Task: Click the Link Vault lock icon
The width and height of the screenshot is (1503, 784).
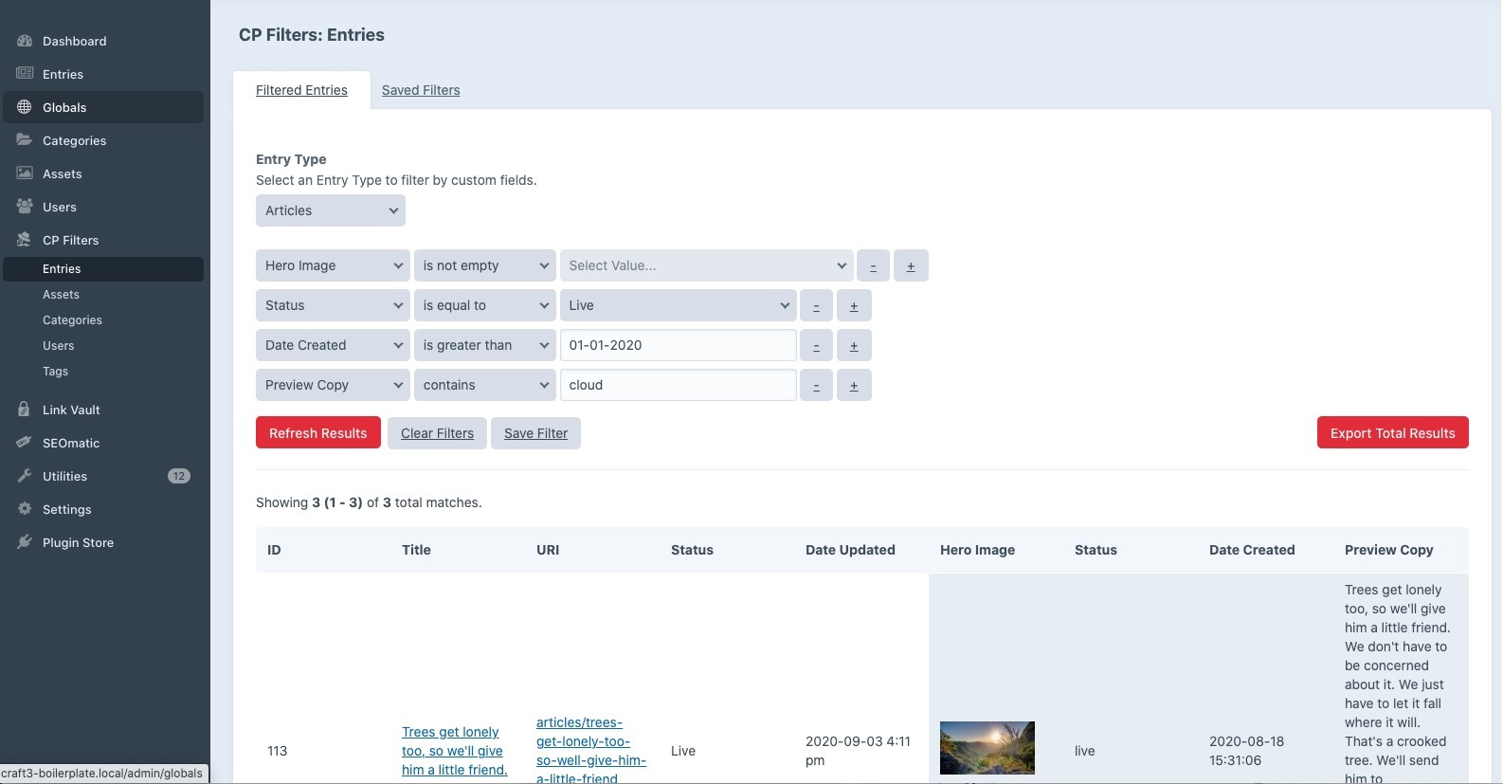Action: (x=25, y=410)
